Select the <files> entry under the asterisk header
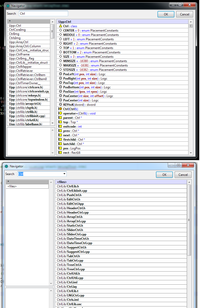The image size is (200, 308). pyautogui.click(x=12, y=186)
